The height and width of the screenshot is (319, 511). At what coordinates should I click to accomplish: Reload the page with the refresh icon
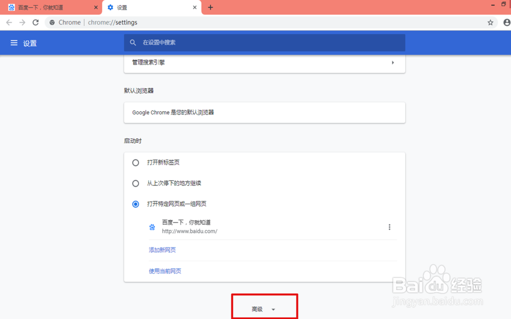[x=36, y=22]
